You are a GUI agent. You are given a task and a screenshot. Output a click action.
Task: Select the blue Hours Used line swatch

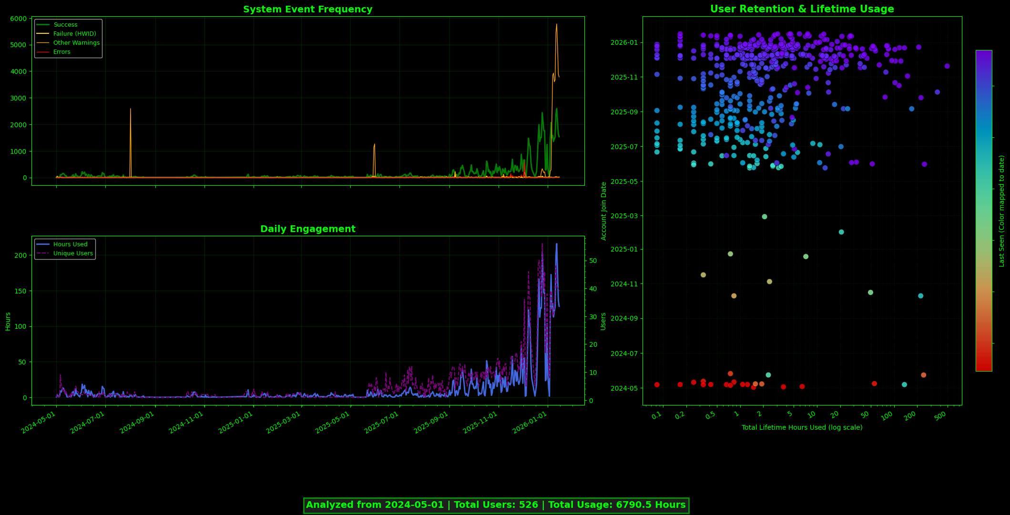(42, 244)
